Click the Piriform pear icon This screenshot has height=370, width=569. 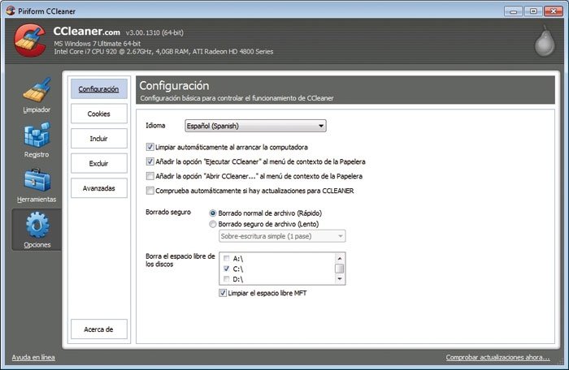[x=545, y=41]
